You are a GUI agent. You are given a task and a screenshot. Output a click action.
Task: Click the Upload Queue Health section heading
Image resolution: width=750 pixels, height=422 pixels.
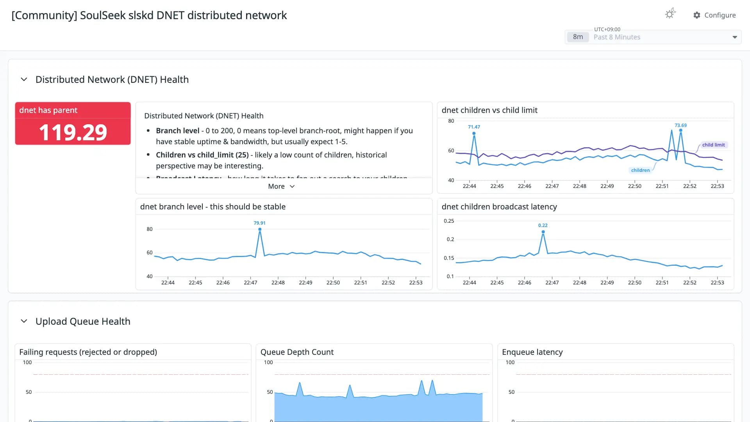tap(83, 321)
